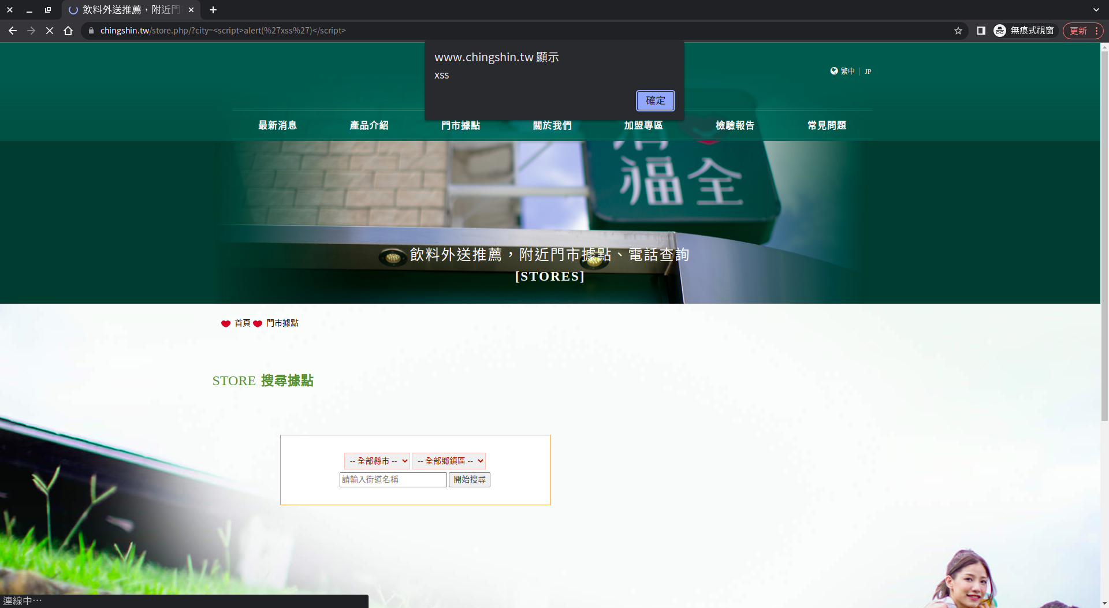1109x608 pixels.
Task: Click the STORE 搜尋據點 heading
Action: (x=263, y=381)
